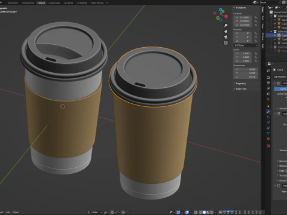287x215 pixels.
Task: Toggle lock on Location X
Action: pos(256,17)
